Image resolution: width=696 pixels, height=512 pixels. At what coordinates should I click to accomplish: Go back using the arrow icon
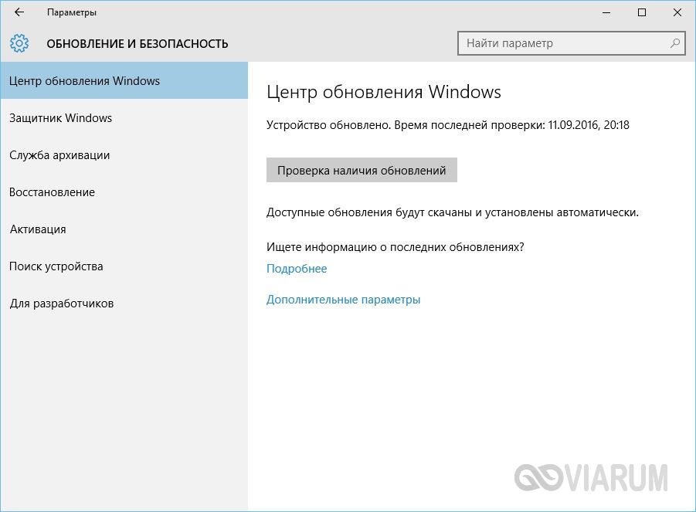(19, 12)
